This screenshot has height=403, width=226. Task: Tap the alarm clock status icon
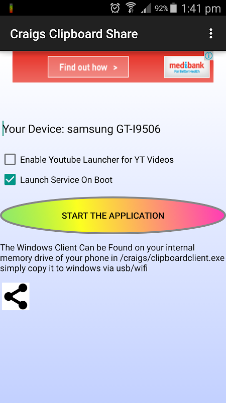click(115, 8)
